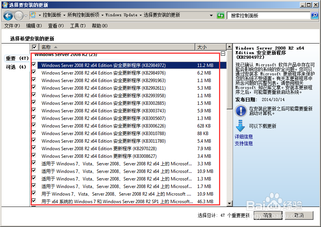The image size is (321, 227).
Task: Click the blue download arrow icon
Action: 240,126
